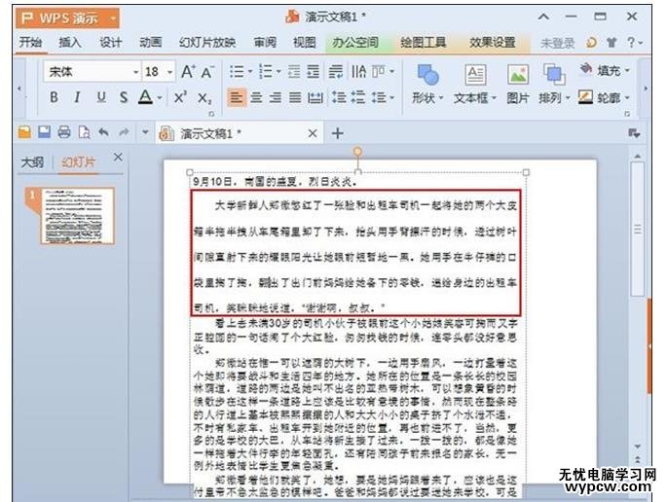The width and height of the screenshot is (667, 502).
Task: Toggle bold formatting
Action: tap(54, 97)
